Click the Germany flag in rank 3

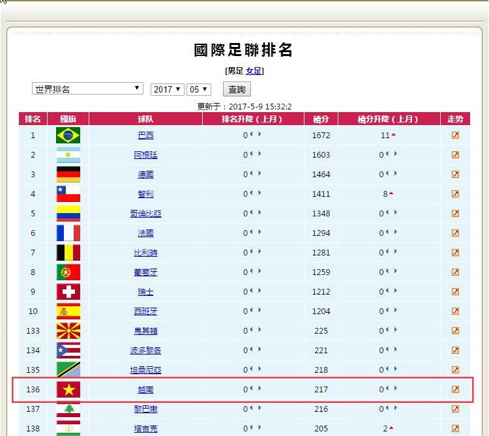(x=68, y=174)
